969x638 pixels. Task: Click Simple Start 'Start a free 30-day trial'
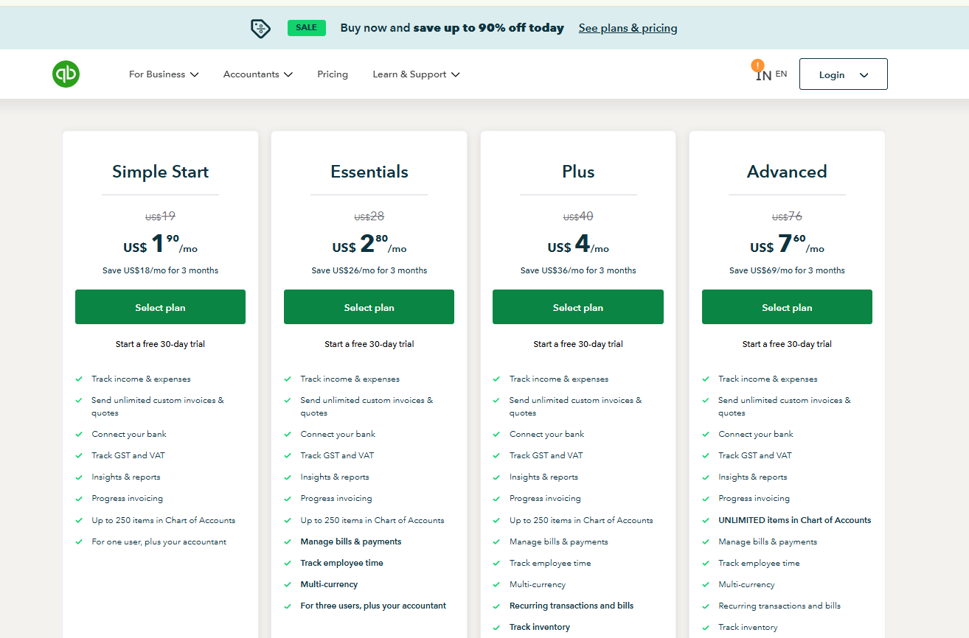[160, 344]
